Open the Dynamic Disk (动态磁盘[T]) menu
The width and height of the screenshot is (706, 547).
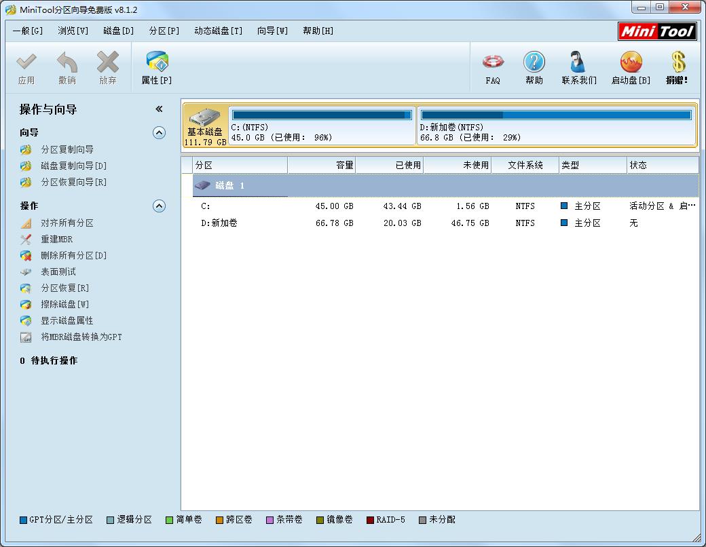[219, 31]
